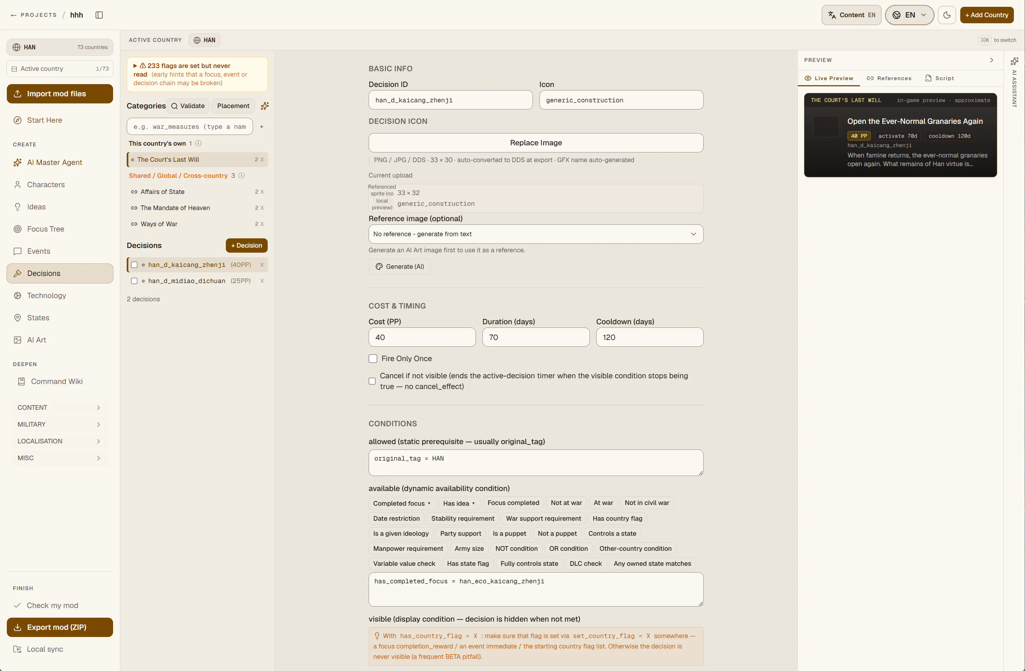Open HAN country selector

tap(60, 47)
